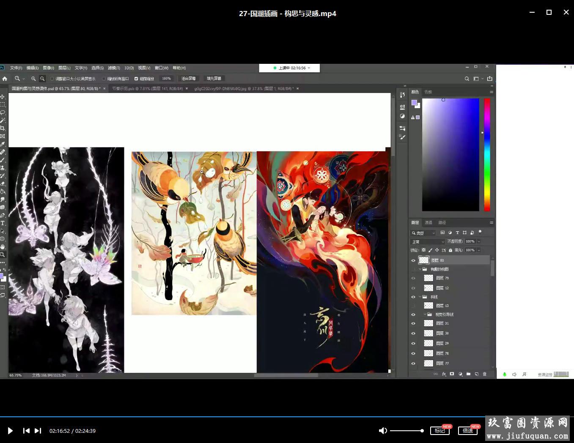Open the 滤镜(T) menu
This screenshot has width=574, height=443.
tap(114, 68)
